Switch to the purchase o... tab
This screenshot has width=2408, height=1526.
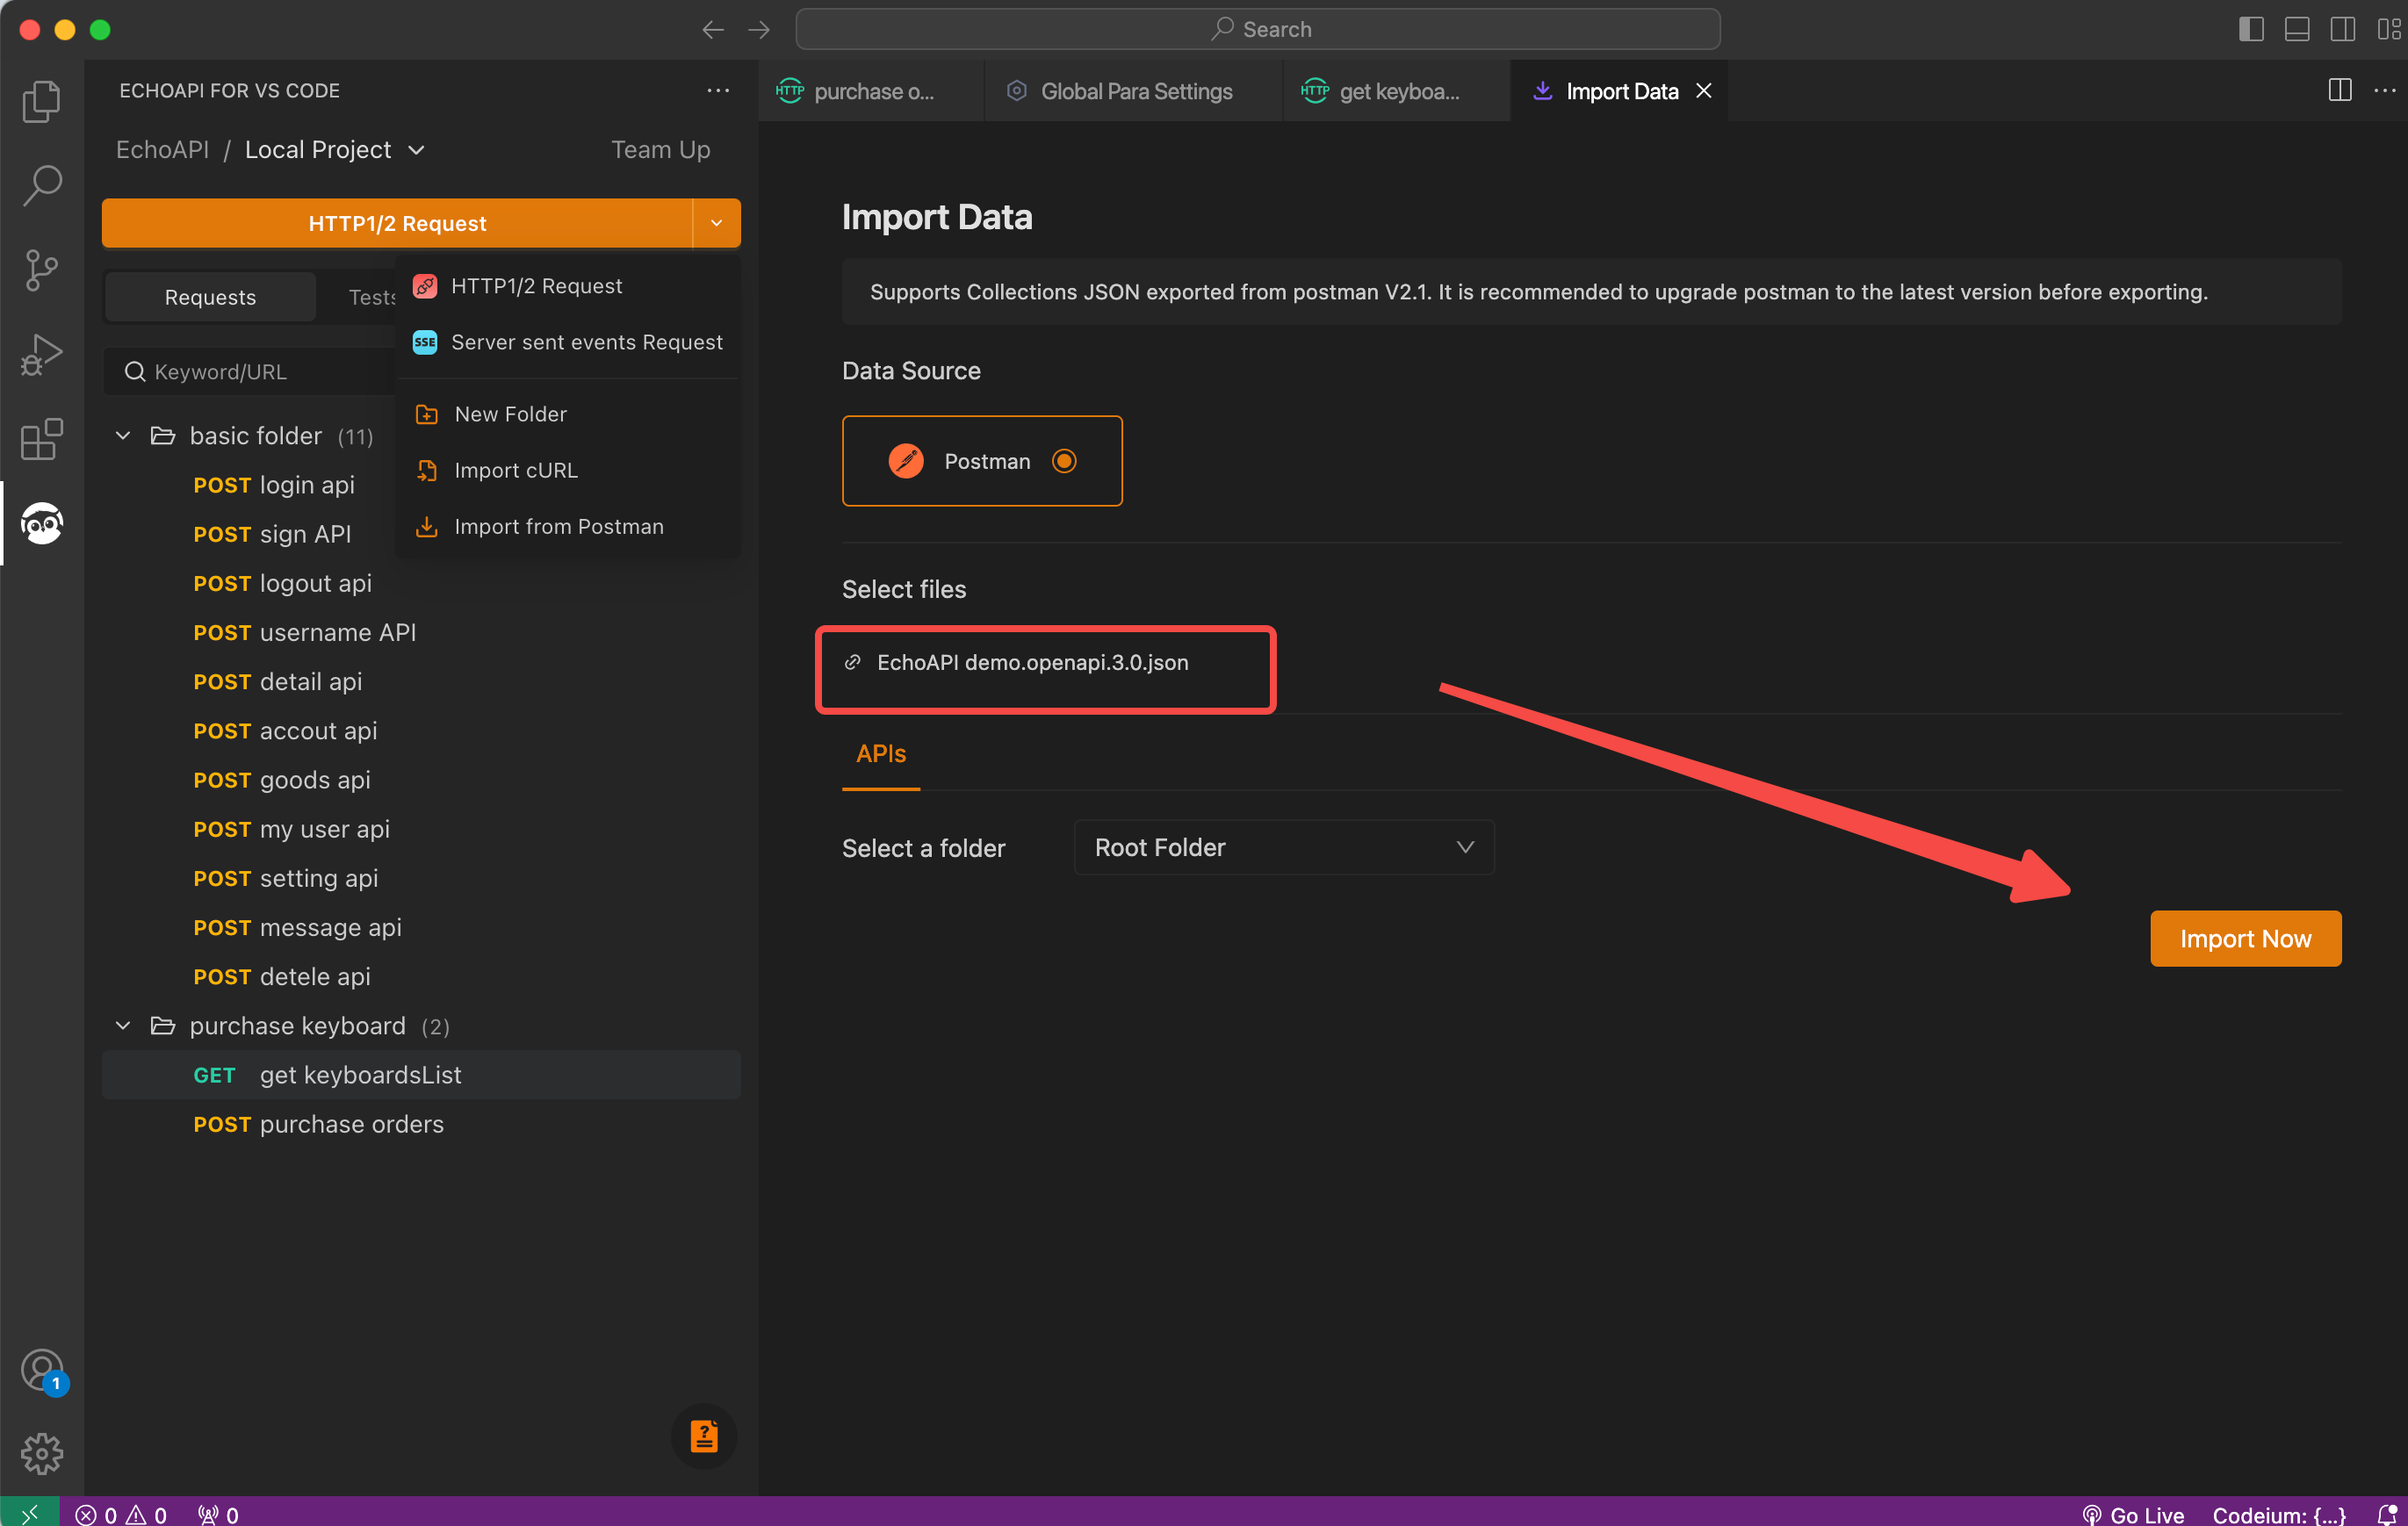pos(871,91)
